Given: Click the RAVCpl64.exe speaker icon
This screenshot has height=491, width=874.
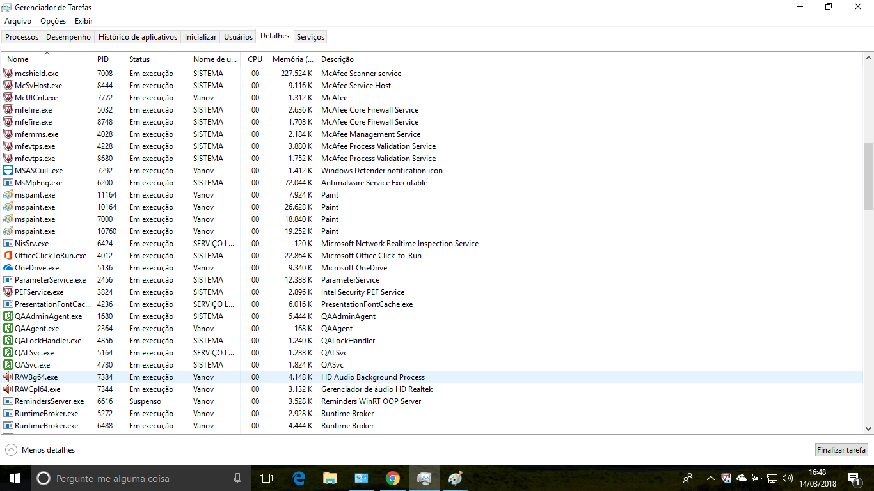Looking at the screenshot, I should click(x=8, y=389).
